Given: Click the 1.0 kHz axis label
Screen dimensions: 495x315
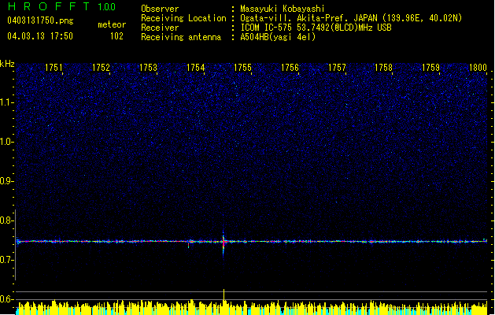Looking at the screenshot, I should (x=6, y=143).
